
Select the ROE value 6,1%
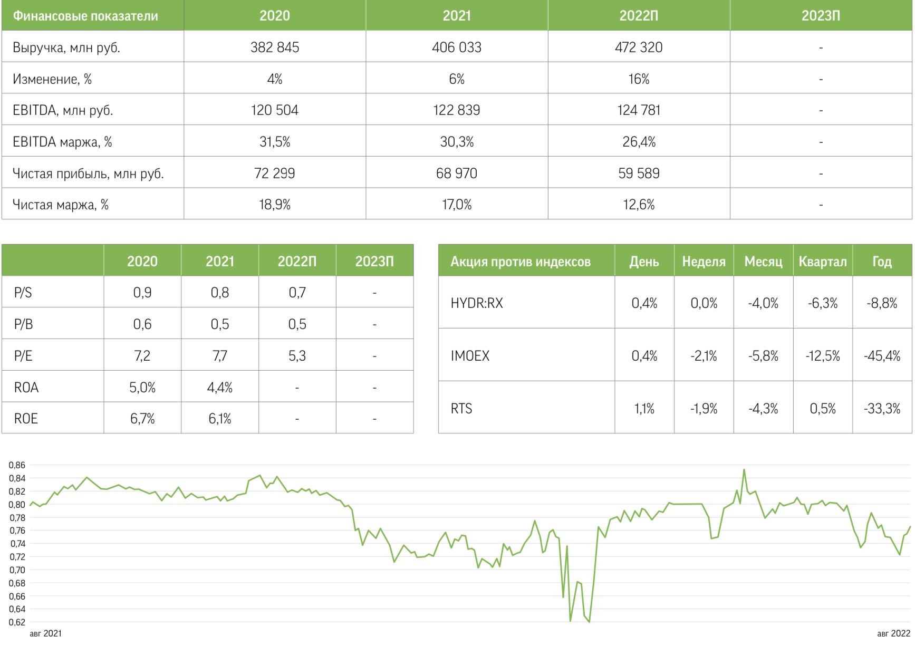pos(220,419)
